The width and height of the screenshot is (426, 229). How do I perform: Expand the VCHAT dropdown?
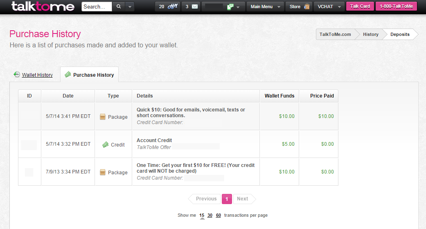pos(329,7)
